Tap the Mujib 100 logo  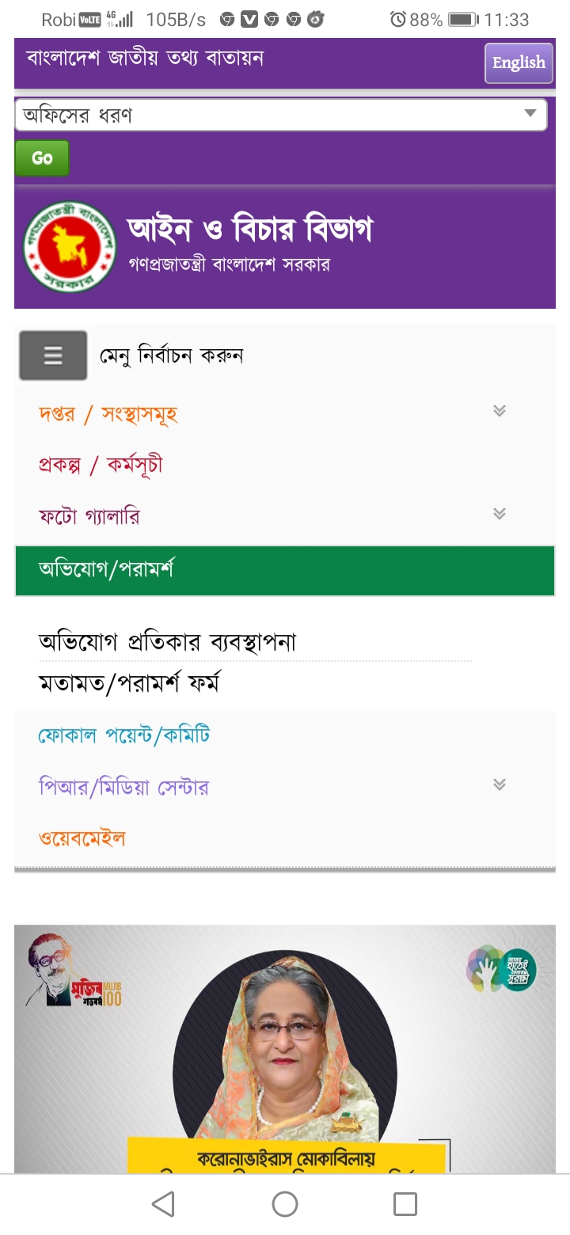click(74, 971)
